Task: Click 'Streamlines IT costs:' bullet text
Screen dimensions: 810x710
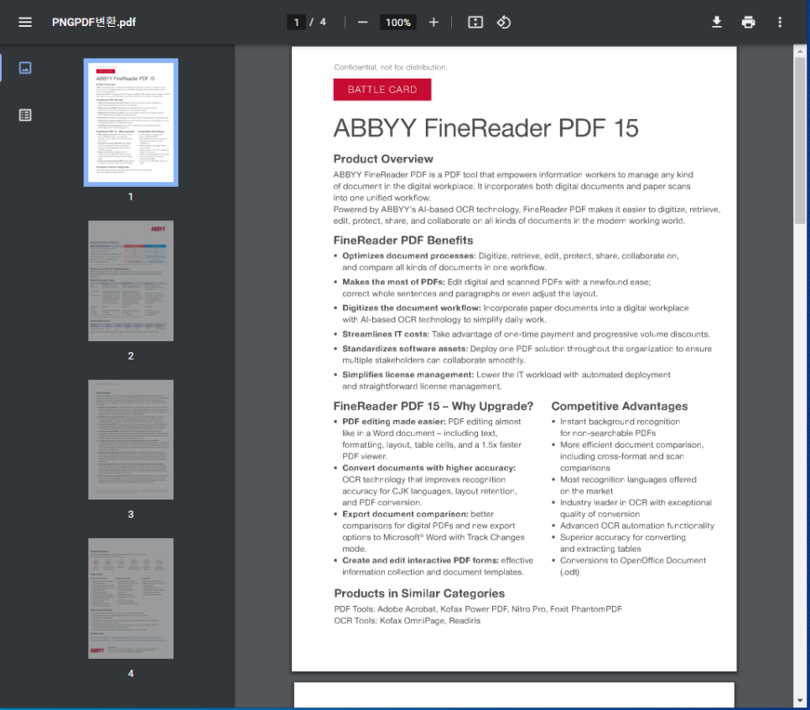Action: point(386,334)
